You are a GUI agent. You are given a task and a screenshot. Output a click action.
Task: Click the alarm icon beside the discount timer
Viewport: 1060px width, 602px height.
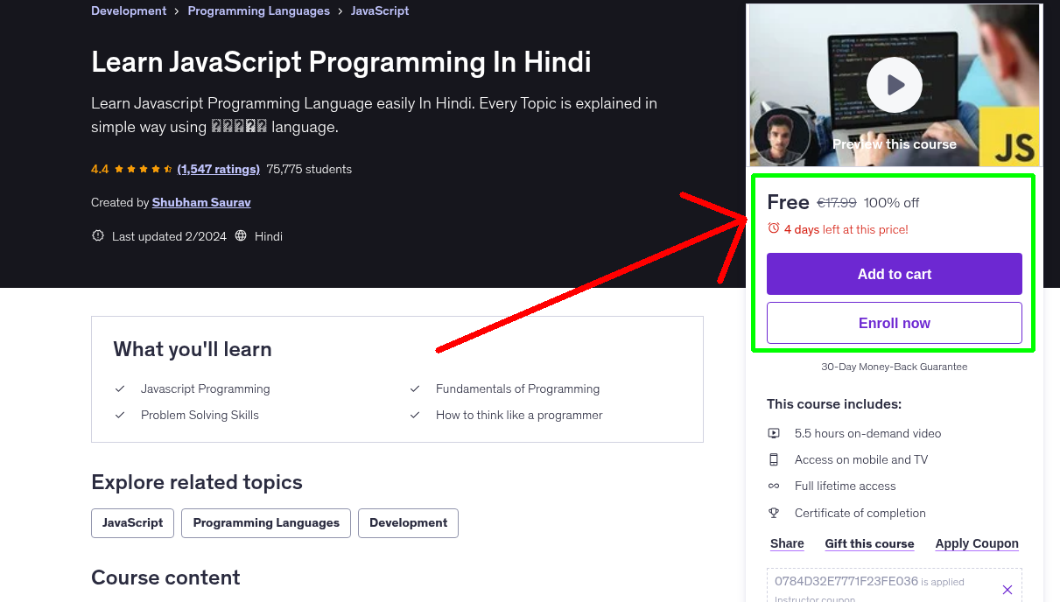(x=773, y=227)
